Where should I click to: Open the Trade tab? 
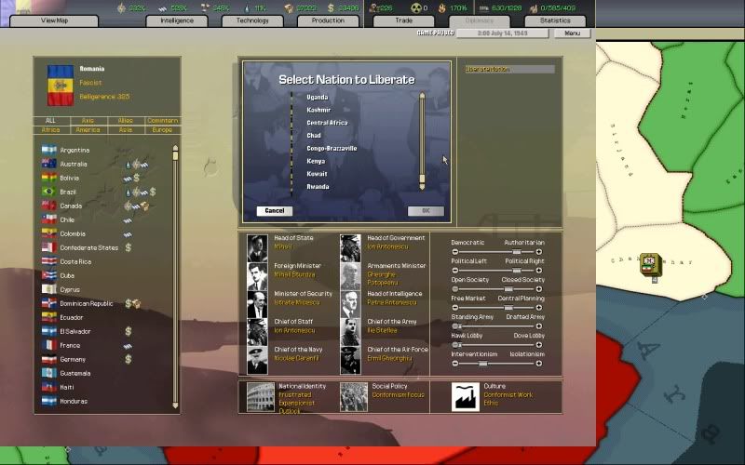(x=404, y=20)
